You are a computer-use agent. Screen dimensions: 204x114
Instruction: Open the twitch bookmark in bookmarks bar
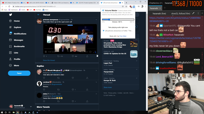coord(22,10)
